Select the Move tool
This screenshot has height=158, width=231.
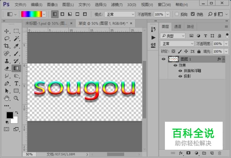point(6,31)
